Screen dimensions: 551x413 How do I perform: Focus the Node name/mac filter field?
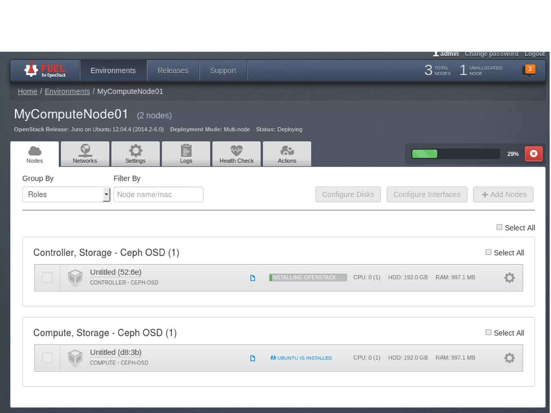pos(158,195)
